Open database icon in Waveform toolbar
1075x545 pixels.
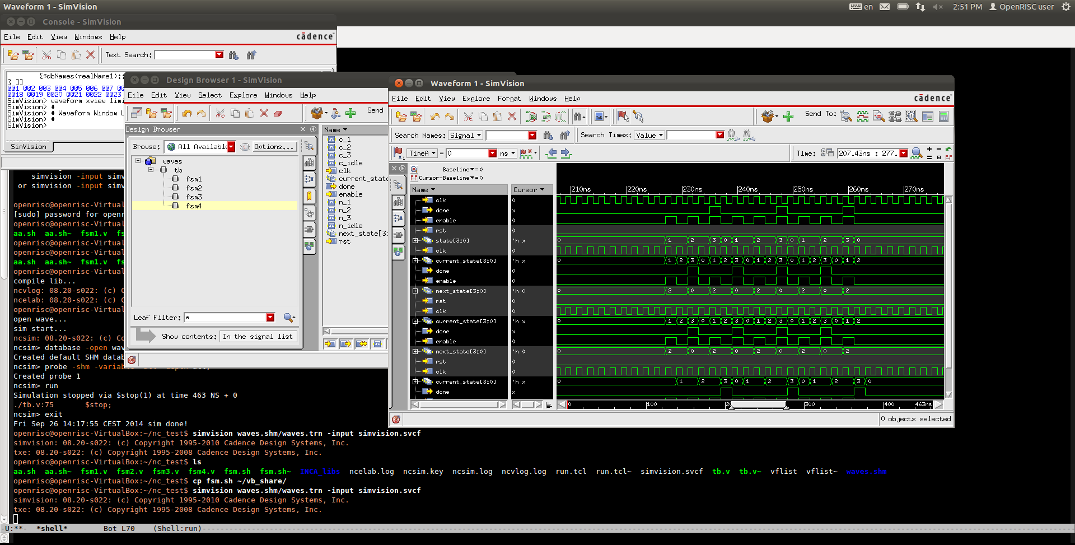pyautogui.click(x=401, y=117)
